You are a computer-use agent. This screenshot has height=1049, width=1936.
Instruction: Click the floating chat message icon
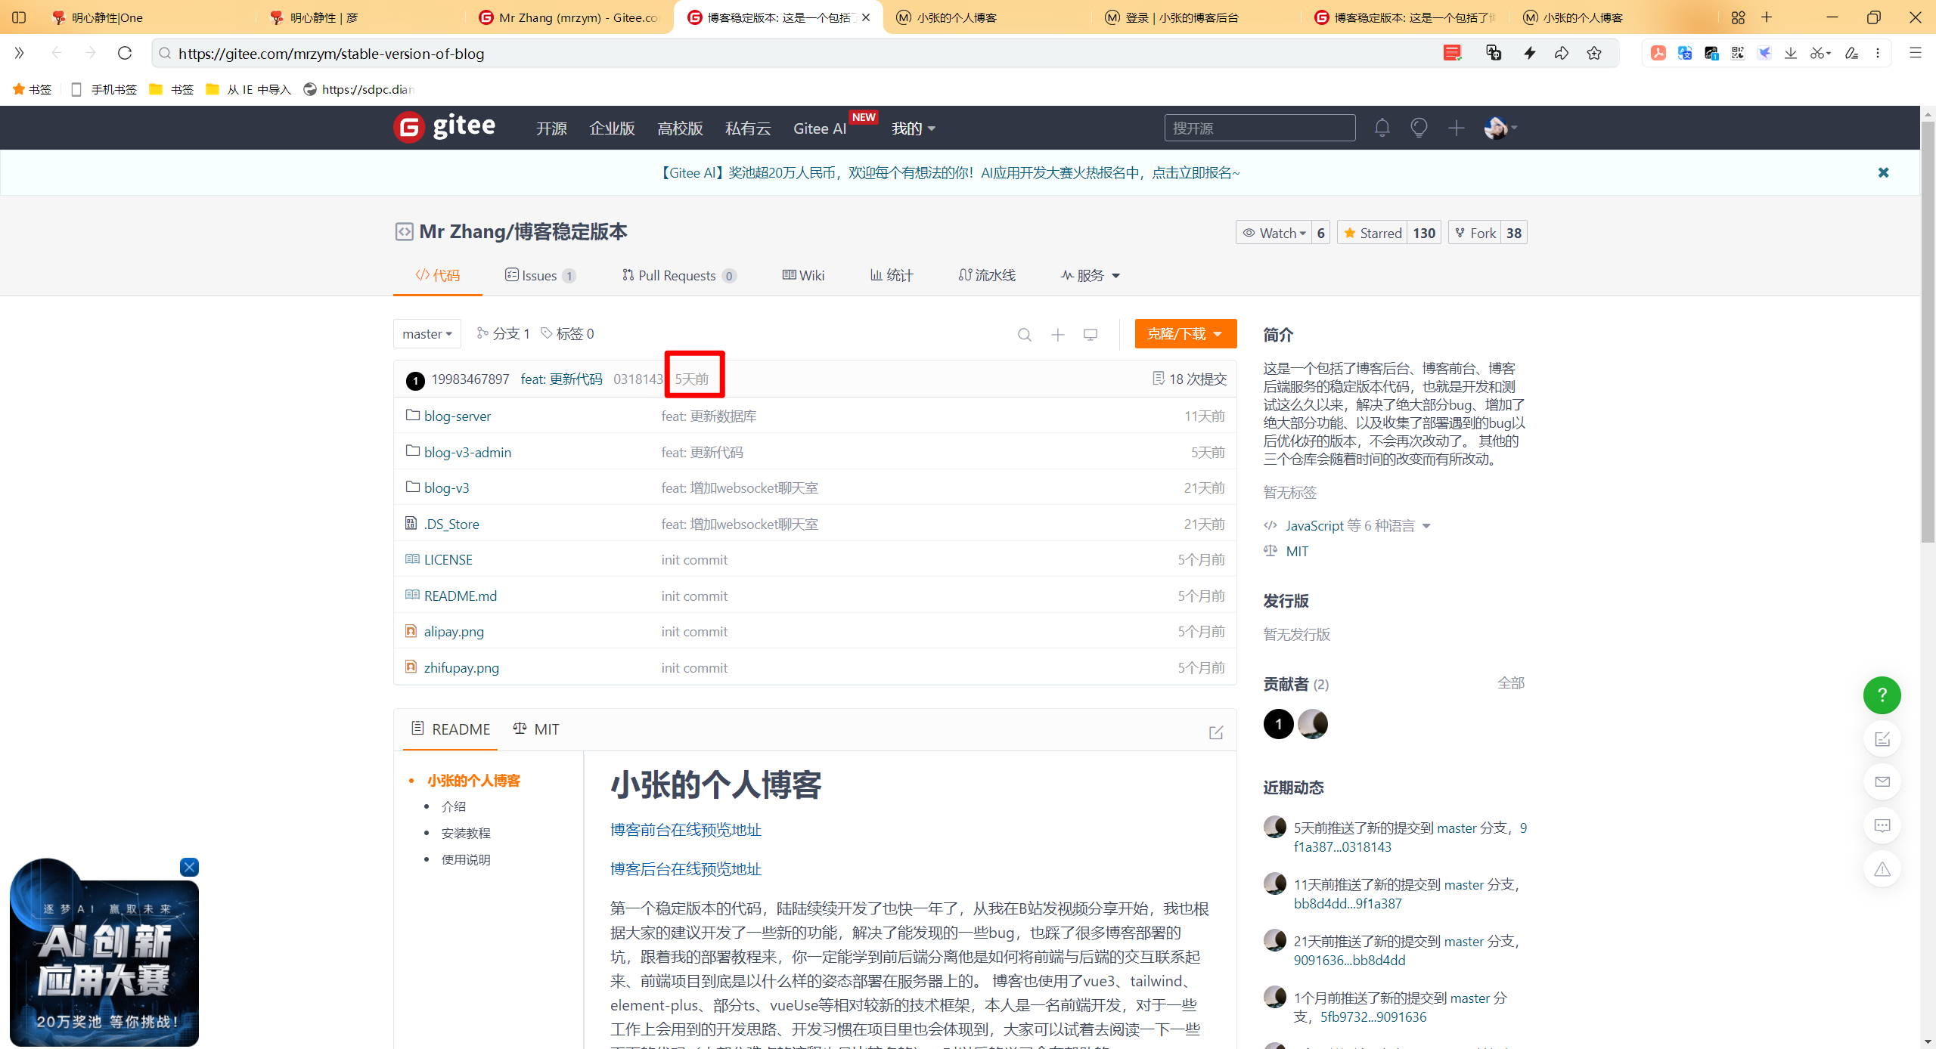click(x=1882, y=825)
